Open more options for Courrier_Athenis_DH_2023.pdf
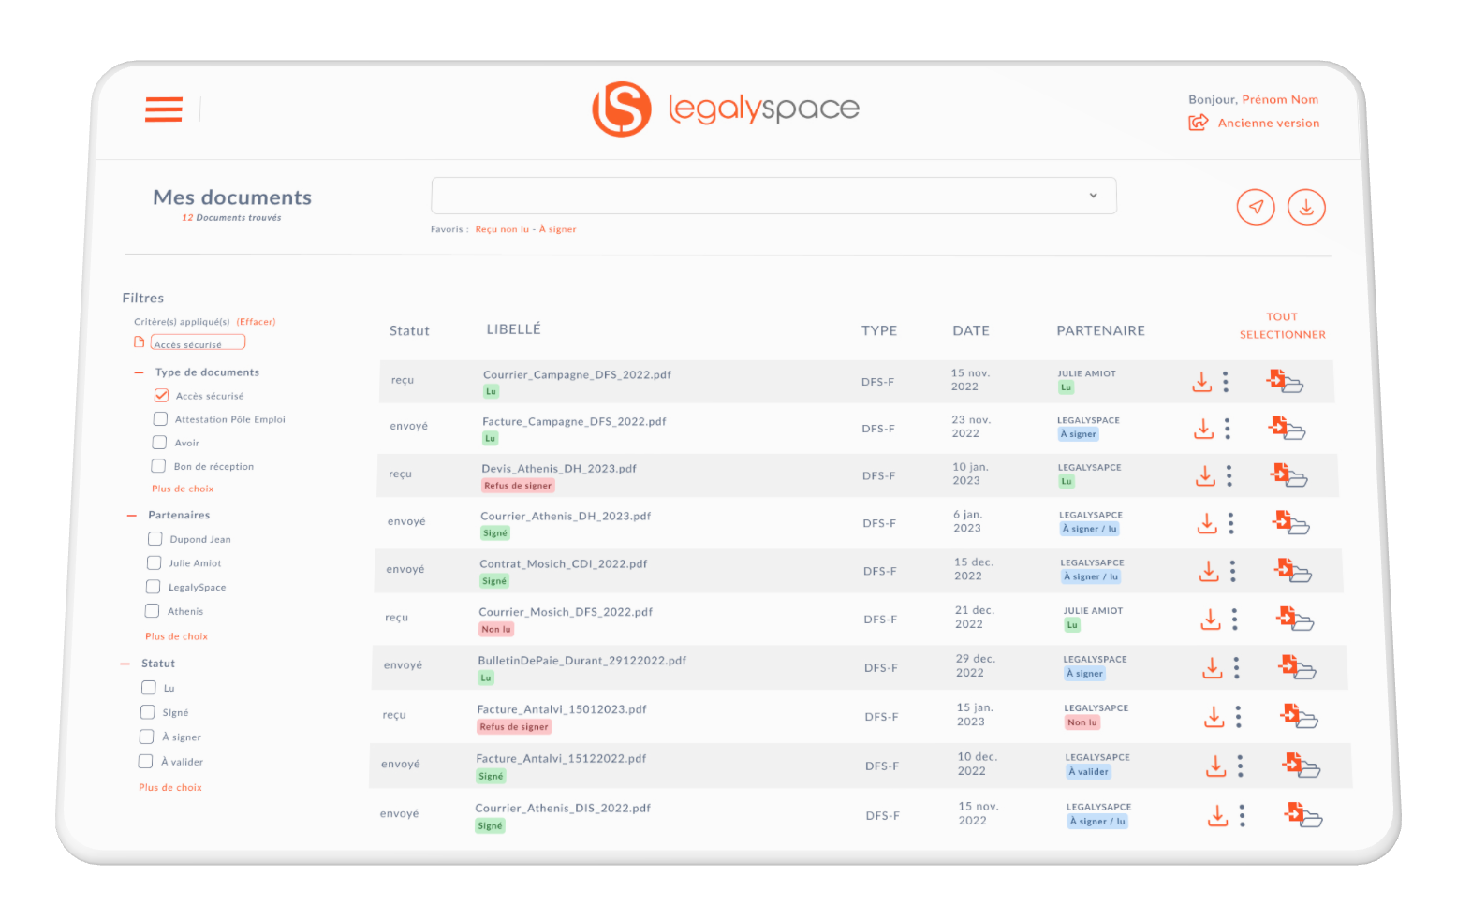 click(x=1230, y=523)
